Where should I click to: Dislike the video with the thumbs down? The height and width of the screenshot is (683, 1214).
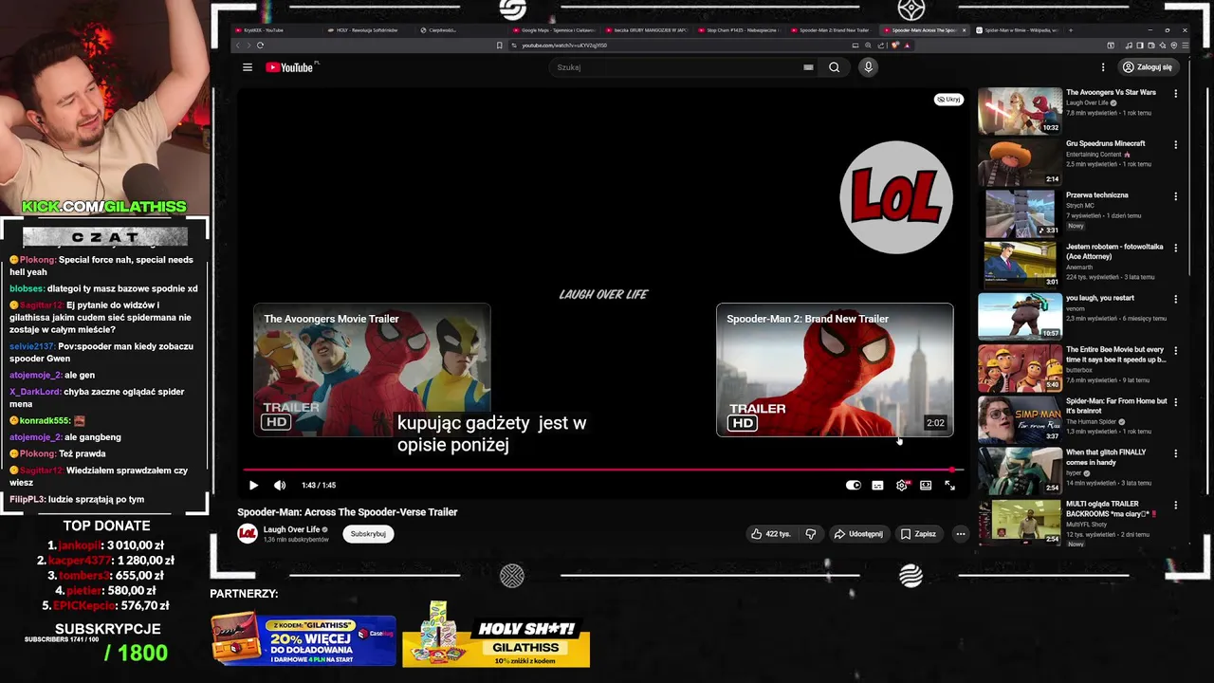coord(811,534)
